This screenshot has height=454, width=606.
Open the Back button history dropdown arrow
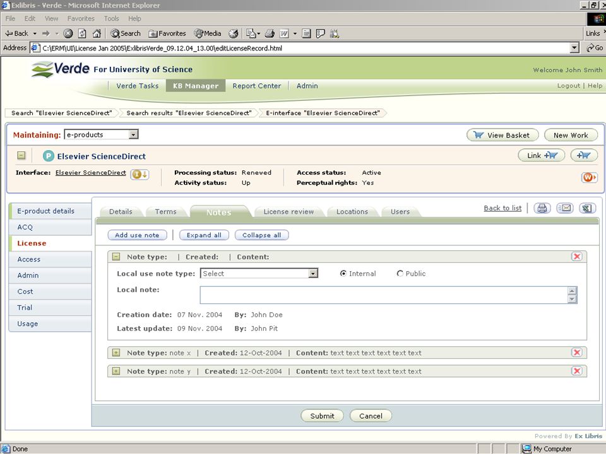[35, 33]
